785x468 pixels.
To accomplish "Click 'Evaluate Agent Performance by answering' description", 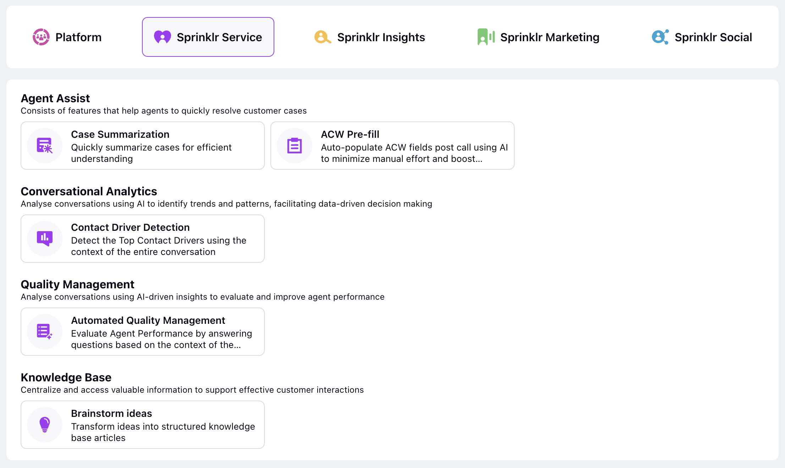I will [161, 339].
